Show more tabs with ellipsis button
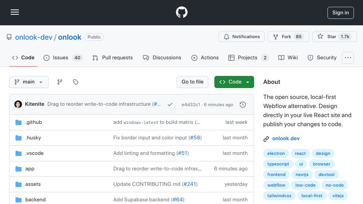The image size is (363, 204). pyautogui.click(x=348, y=58)
